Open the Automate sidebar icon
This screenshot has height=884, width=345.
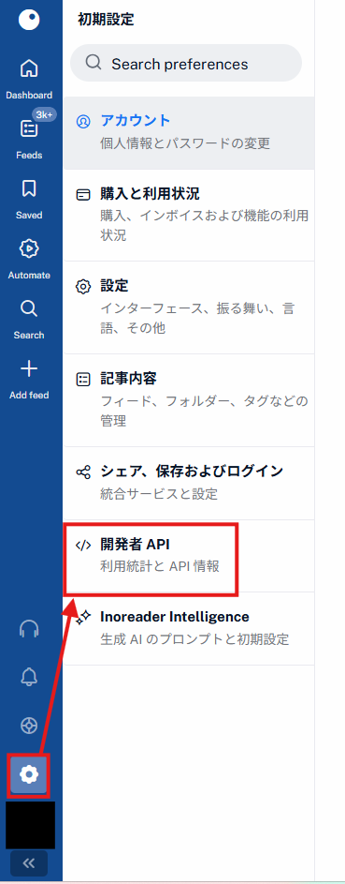pyautogui.click(x=29, y=249)
